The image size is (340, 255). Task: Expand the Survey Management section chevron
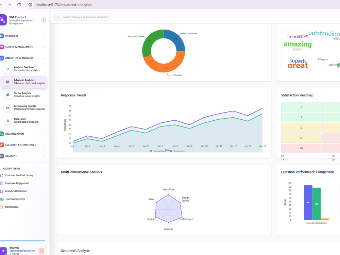(x=44, y=47)
